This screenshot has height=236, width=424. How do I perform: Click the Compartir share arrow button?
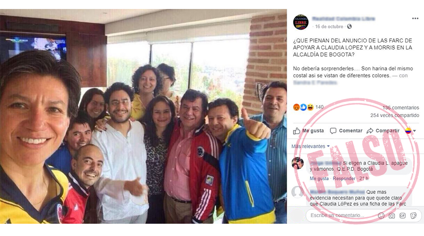(x=383, y=131)
